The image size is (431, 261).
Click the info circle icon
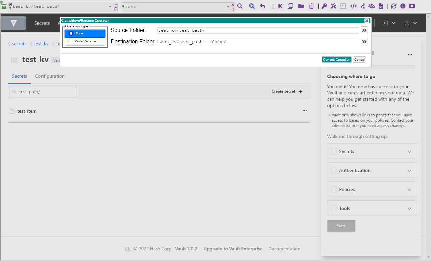point(403,6)
